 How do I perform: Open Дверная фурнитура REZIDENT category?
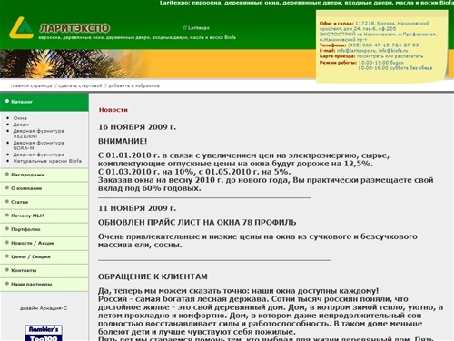38,134
